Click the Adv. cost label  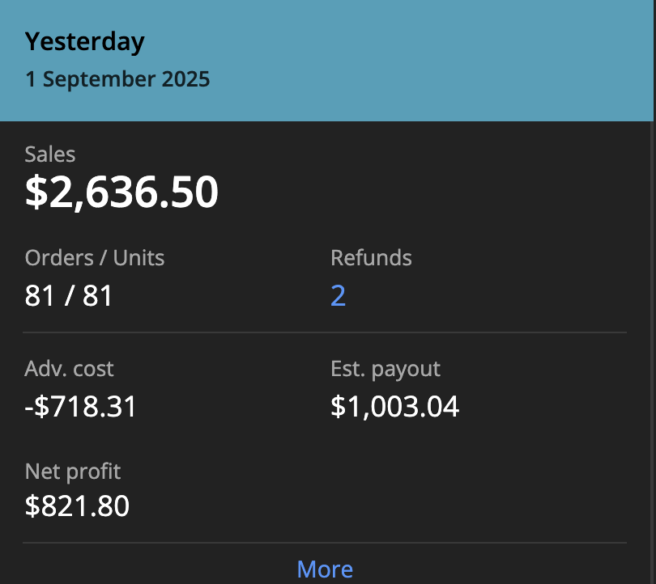(x=70, y=369)
